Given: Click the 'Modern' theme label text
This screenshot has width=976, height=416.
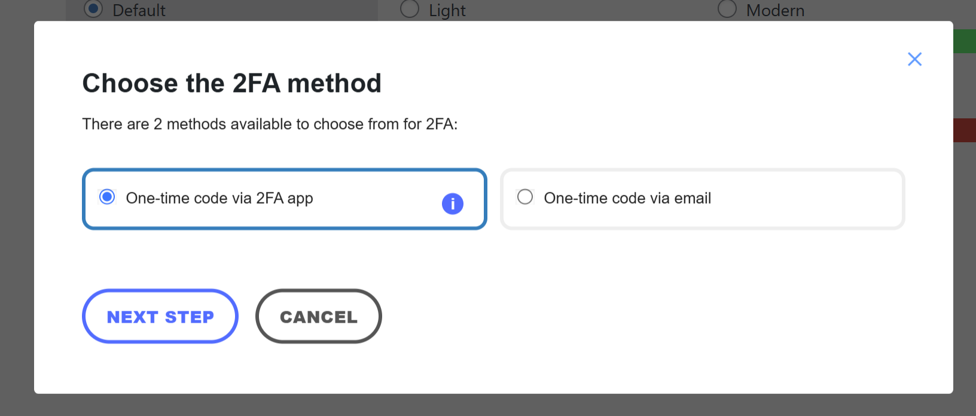Looking at the screenshot, I should point(775,10).
